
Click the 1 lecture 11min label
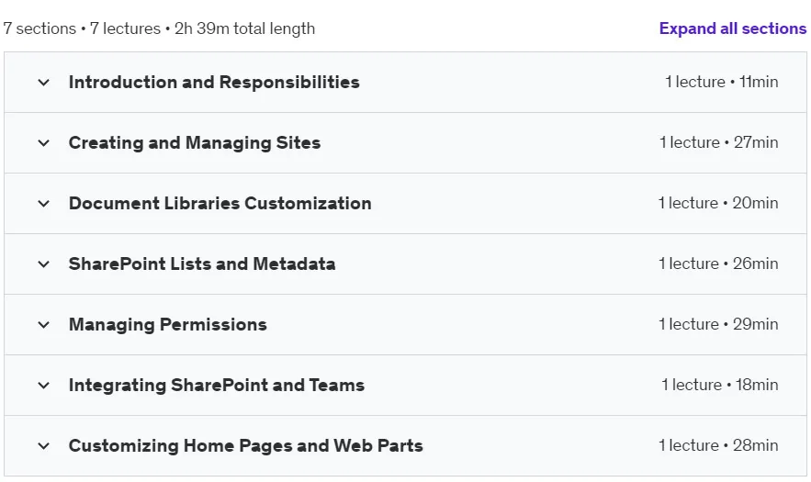(x=722, y=82)
